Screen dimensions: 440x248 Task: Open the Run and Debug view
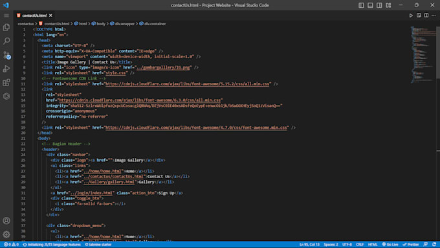(6, 69)
